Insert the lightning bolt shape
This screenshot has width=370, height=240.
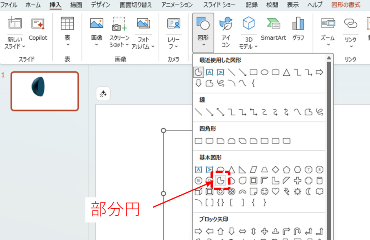(287, 191)
